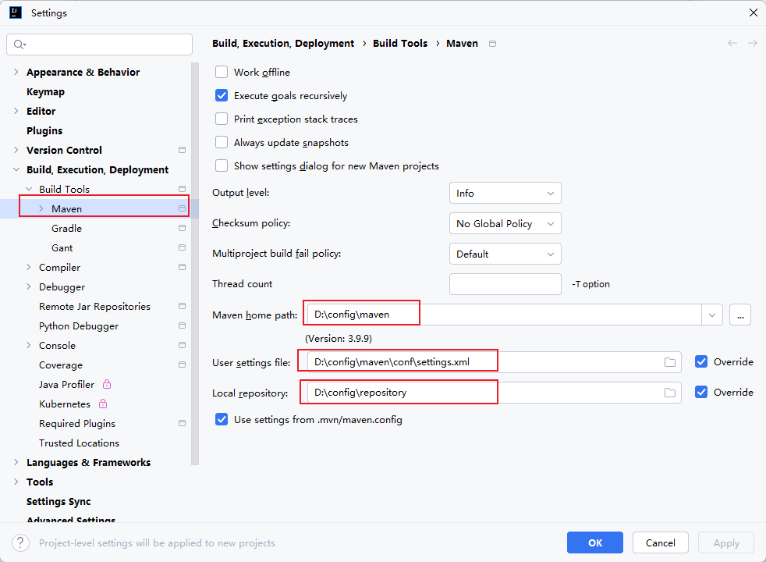Select Gant under Build Tools
The image size is (766, 562).
62,247
